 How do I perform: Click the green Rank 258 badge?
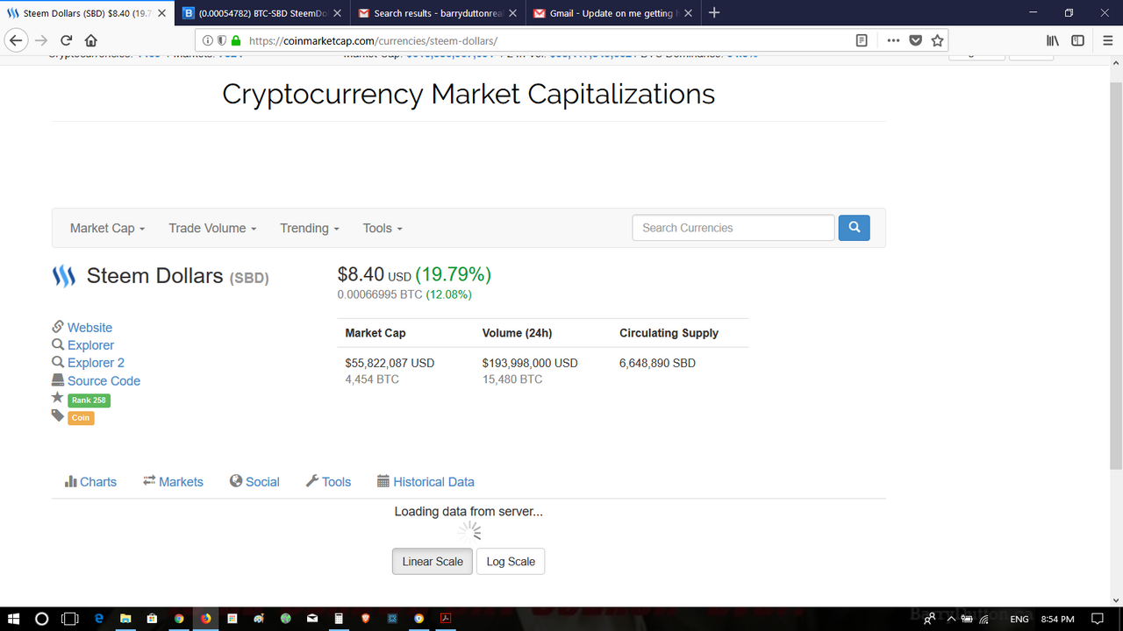(x=89, y=401)
